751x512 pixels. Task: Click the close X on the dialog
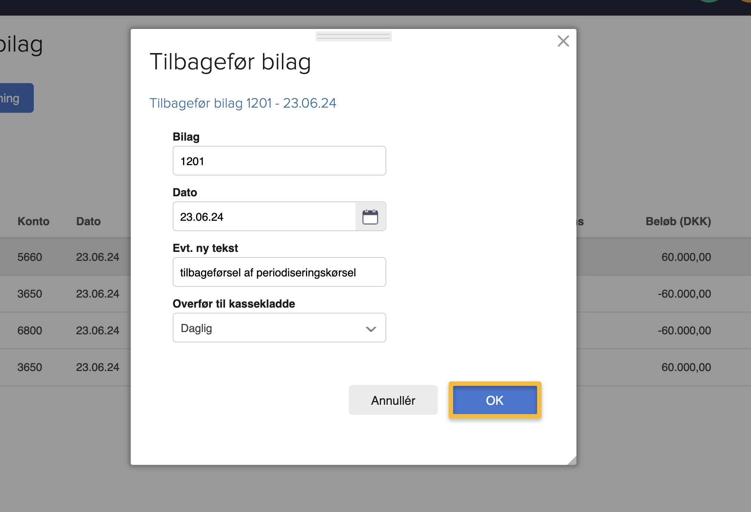point(563,41)
